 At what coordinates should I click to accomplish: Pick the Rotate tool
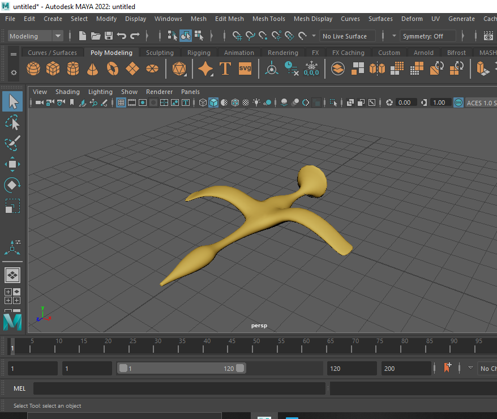[x=12, y=185]
